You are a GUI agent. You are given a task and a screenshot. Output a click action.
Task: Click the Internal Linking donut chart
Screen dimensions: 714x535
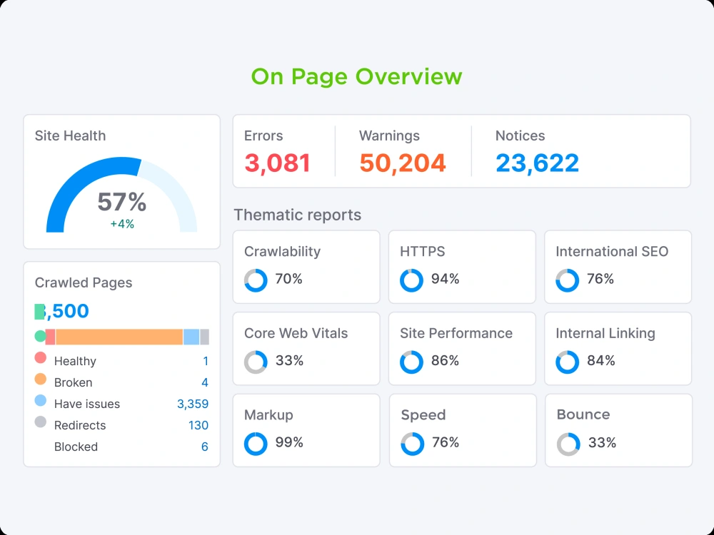567,362
